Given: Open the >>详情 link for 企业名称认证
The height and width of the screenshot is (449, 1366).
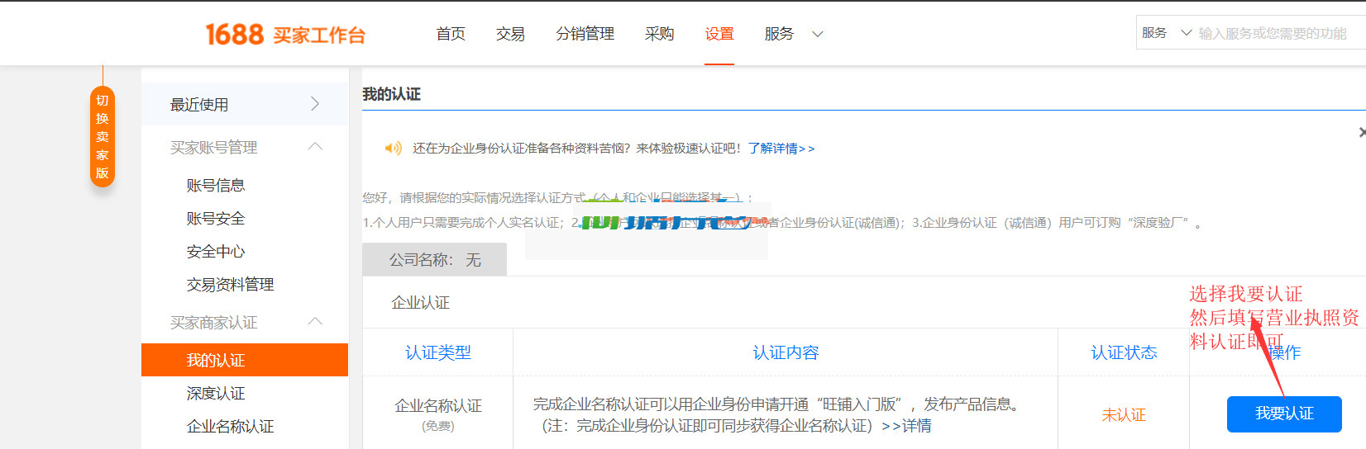Looking at the screenshot, I should tap(906, 426).
